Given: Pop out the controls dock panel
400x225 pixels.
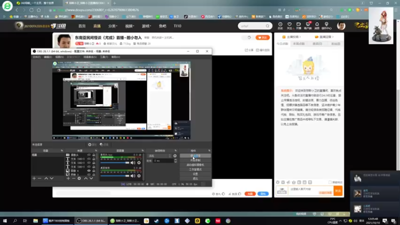Looking at the screenshot, I should (209, 151).
